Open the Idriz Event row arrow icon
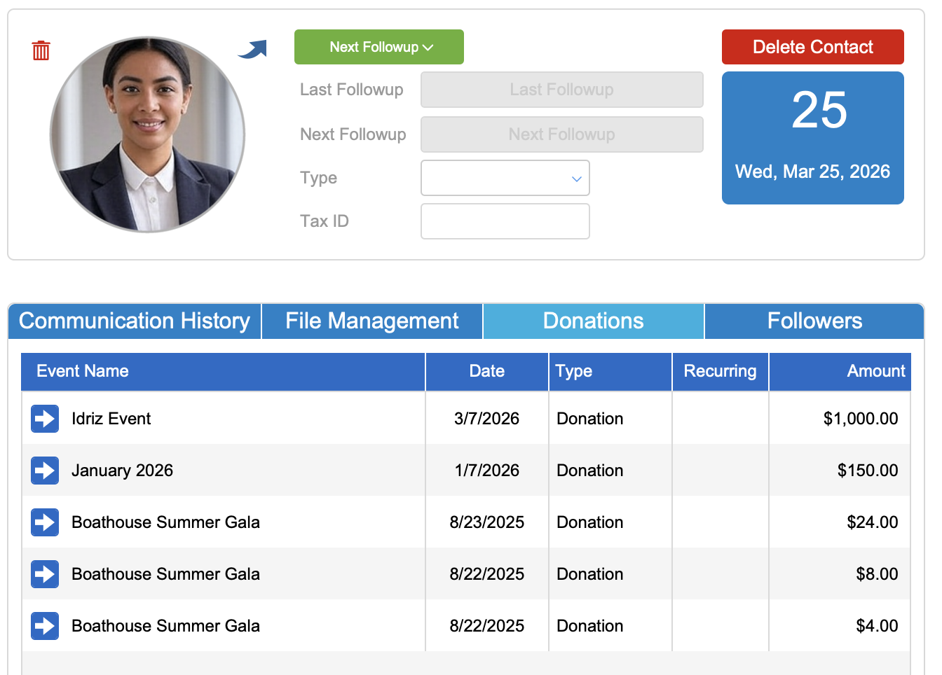The image size is (942, 675). tap(45, 419)
